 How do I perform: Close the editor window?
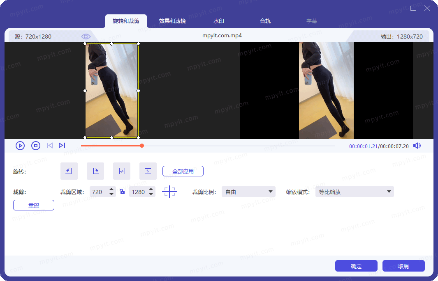tap(427, 8)
